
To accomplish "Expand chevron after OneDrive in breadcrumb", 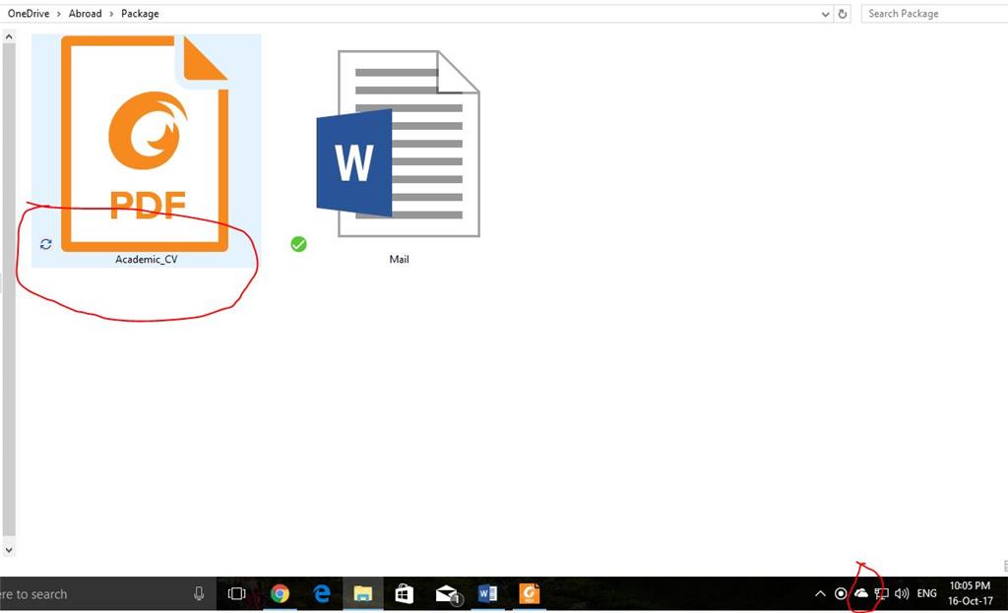I will [58, 14].
